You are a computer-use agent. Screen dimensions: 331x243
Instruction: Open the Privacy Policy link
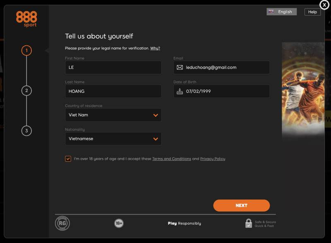(212, 159)
